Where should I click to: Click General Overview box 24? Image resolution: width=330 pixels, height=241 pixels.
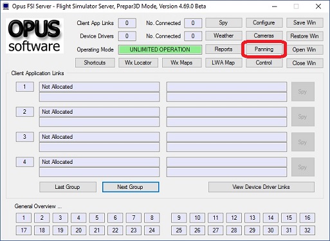(x=152, y=231)
